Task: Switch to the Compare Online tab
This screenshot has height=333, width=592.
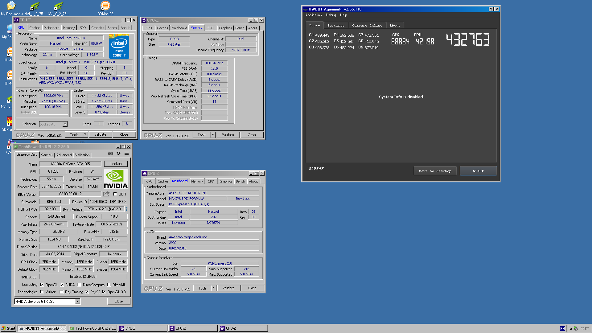Action: [x=367, y=26]
